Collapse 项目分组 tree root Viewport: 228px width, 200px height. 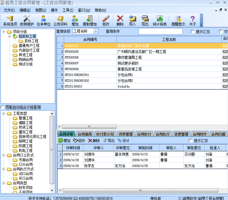[x=4, y=32]
